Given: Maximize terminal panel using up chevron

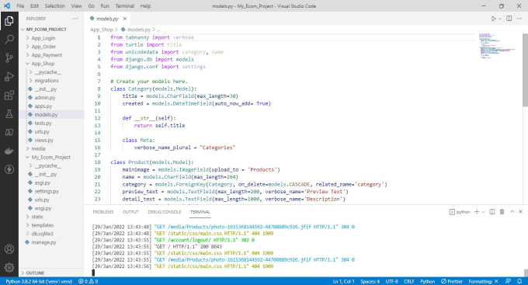Looking at the screenshot, I should (512, 211).
